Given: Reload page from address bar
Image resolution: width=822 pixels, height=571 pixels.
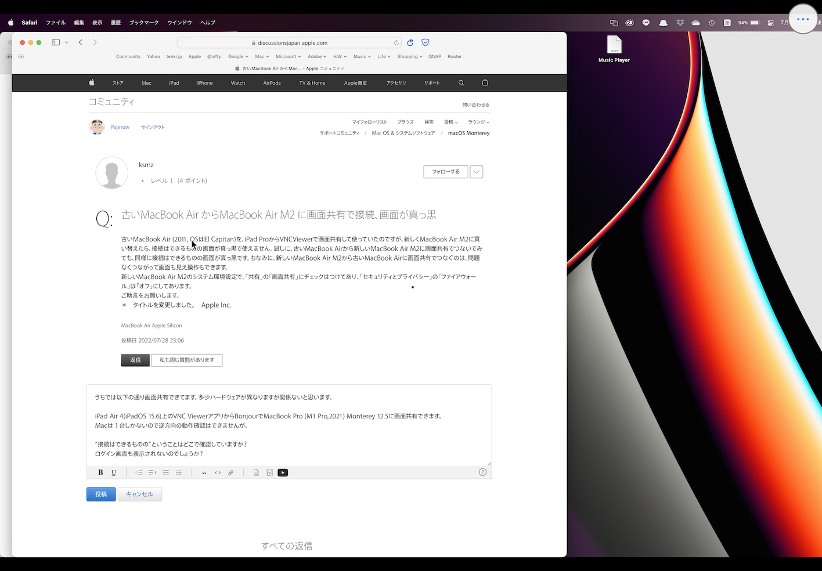Looking at the screenshot, I should click(x=396, y=42).
